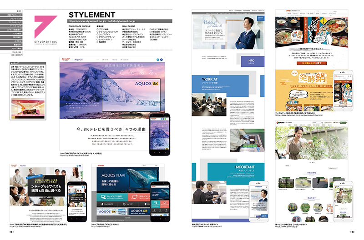
Task: Click the machine worker photo on recruit site
Action: [247, 140]
